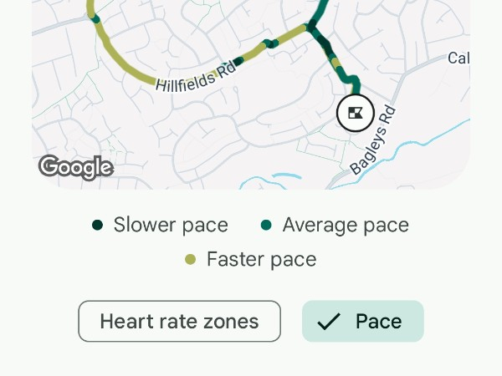Click the Google logo on the map
This screenshot has width=502, height=376.
pyautogui.click(x=75, y=167)
